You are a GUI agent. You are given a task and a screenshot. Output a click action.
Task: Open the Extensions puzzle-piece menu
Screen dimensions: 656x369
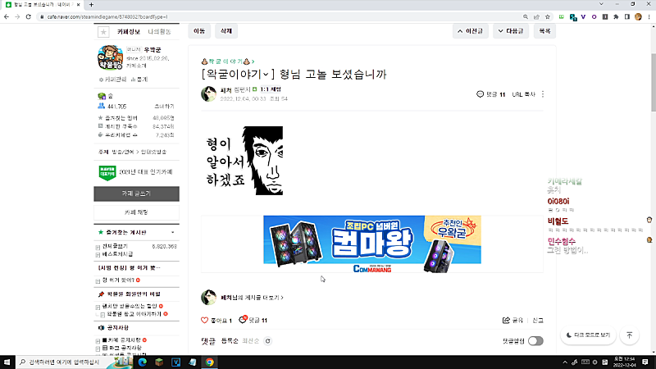[x=616, y=16]
